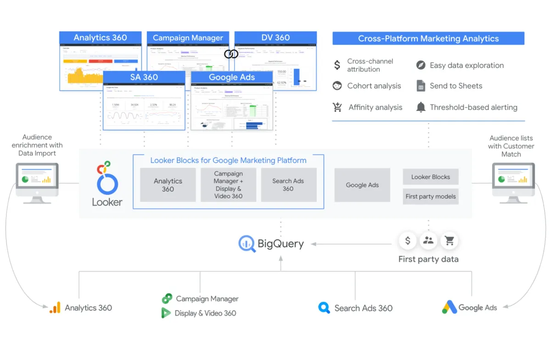Click the Campaign Manager icon at the bottom

(166, 299)
